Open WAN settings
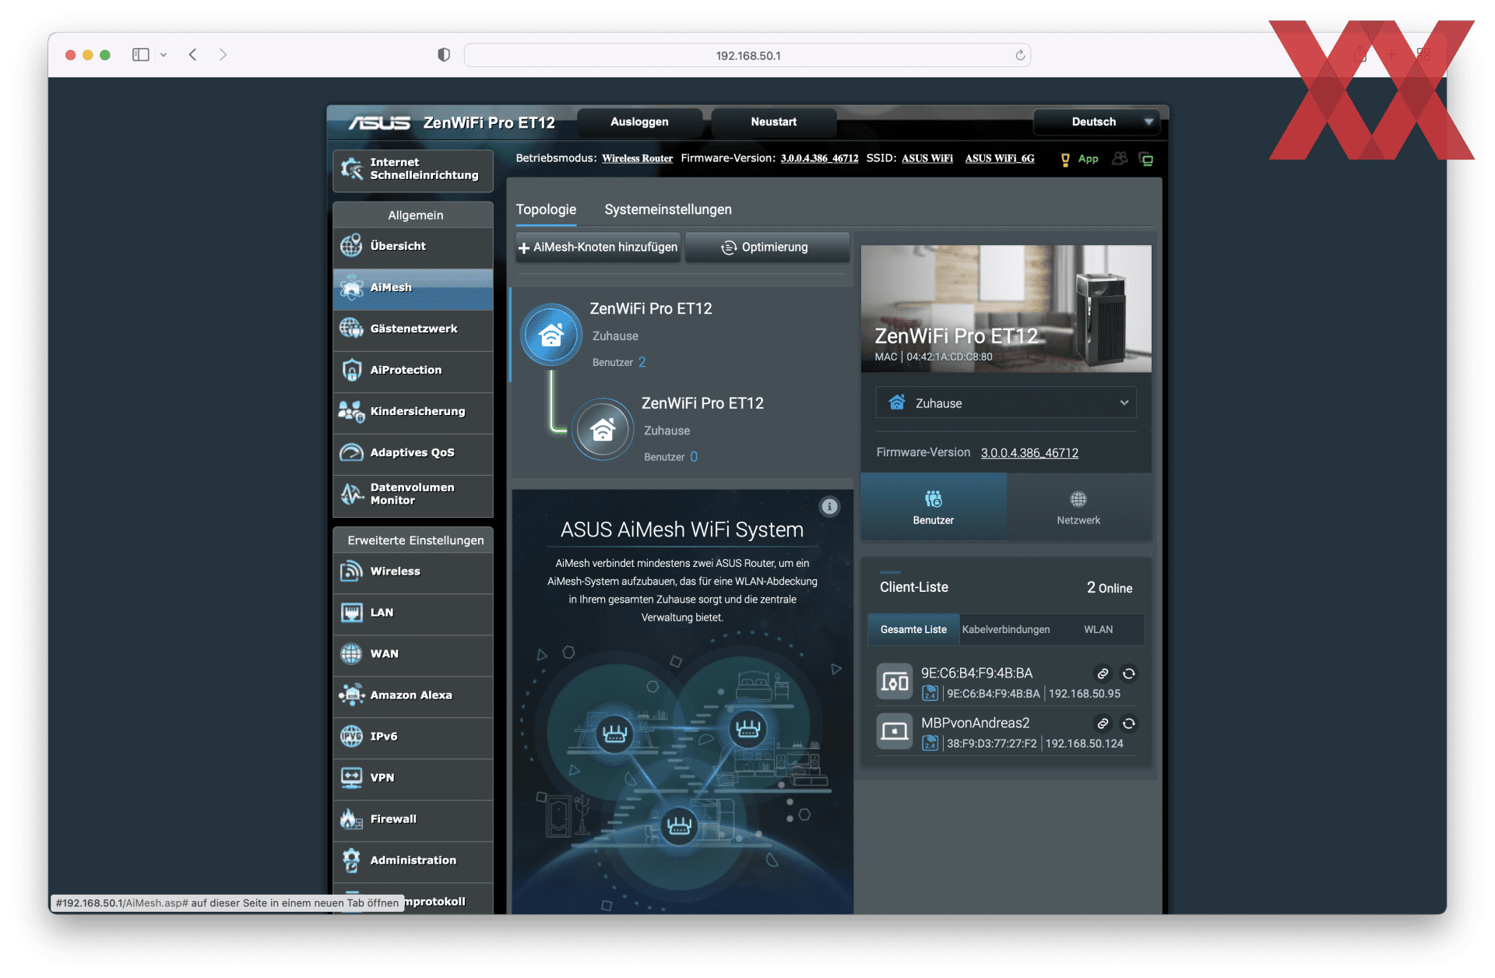Image resolution: width=1495 pixels, height=978 pixels. pos(413,654)
